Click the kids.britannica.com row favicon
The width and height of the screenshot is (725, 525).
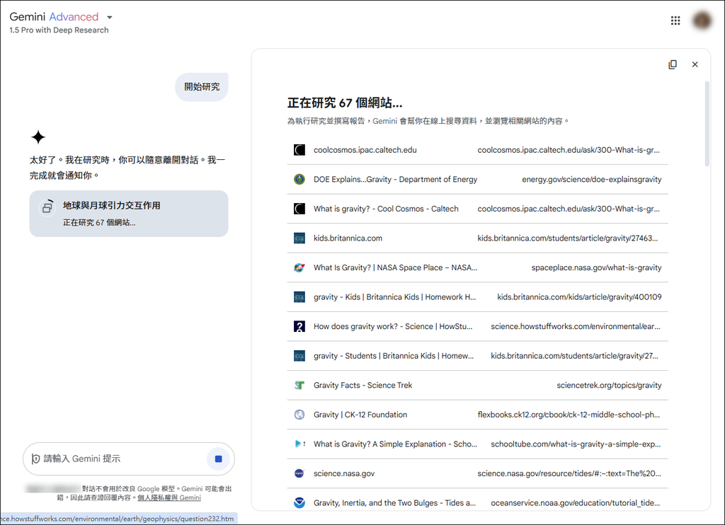coord(299,238)
